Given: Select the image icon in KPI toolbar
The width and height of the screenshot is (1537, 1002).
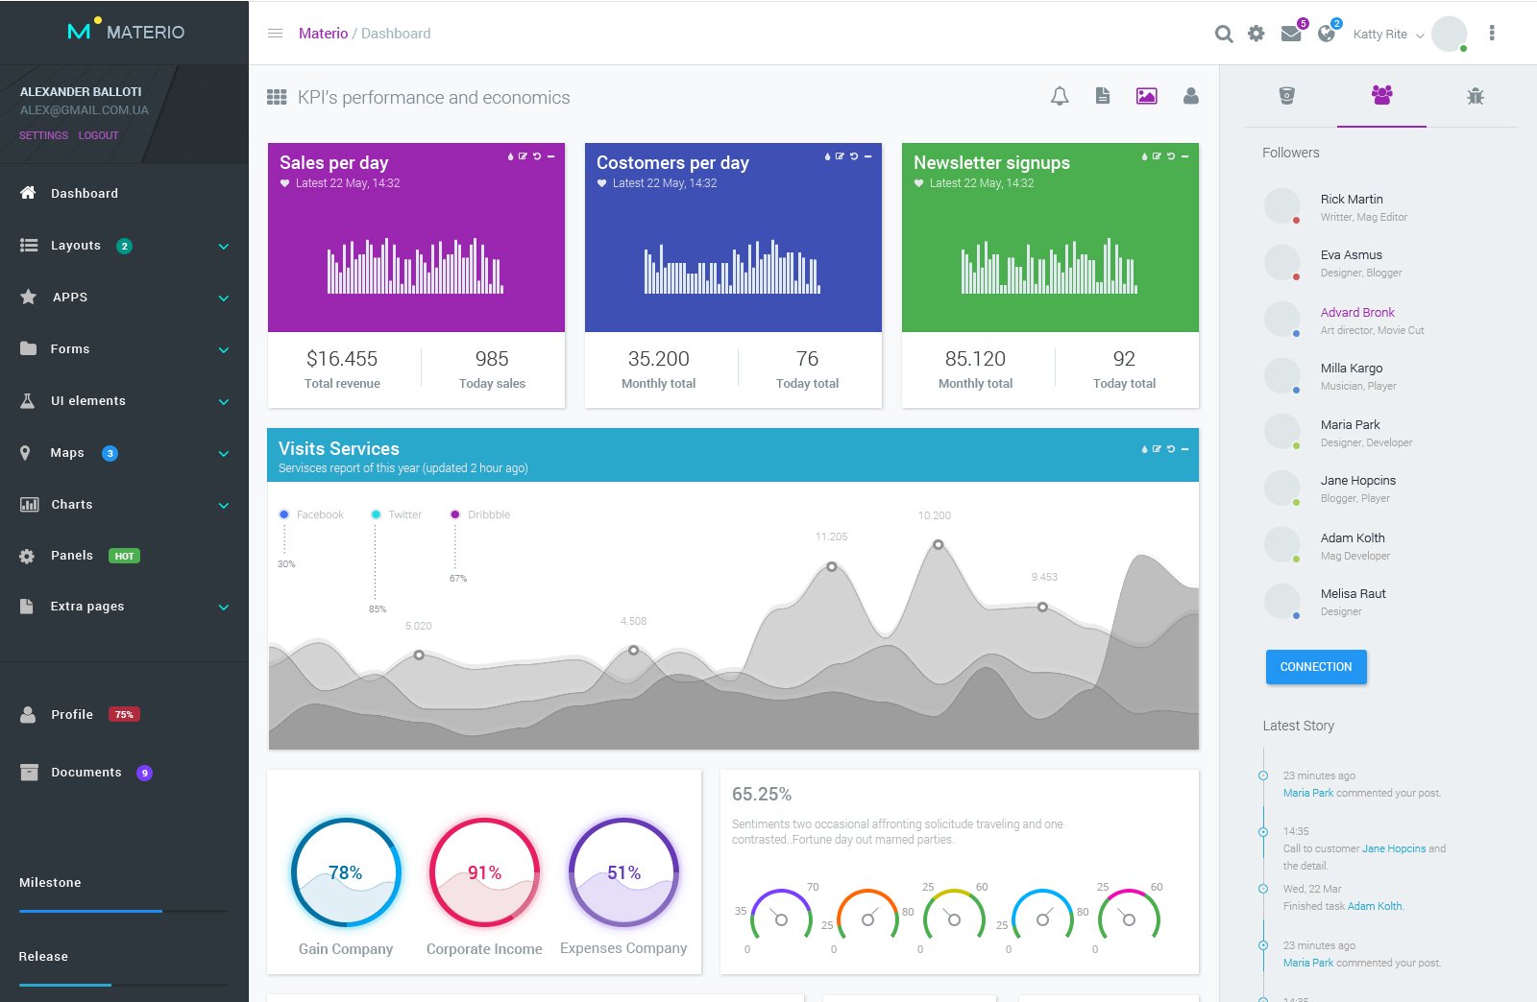Looking at the screenshot, I should click(x=1146, y=96).
